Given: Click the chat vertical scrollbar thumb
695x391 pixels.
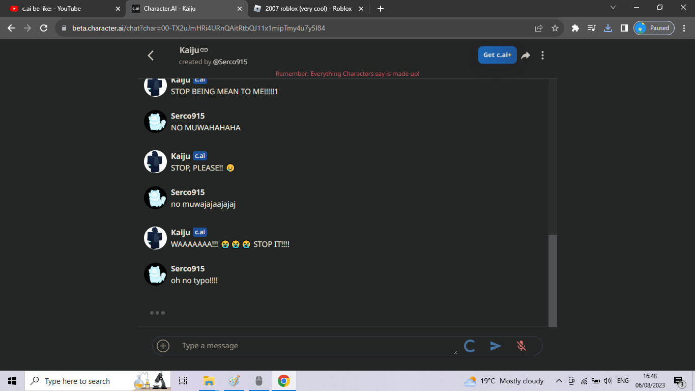Looking at the screenshot, I should tap(553, 281).
